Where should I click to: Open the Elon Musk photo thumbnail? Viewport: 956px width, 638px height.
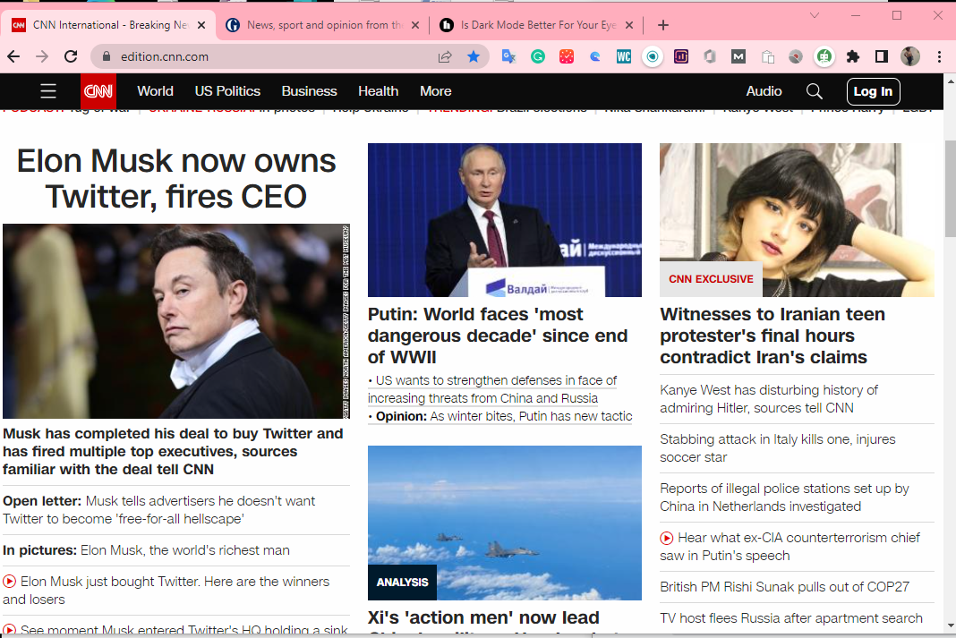click(176, 321)
